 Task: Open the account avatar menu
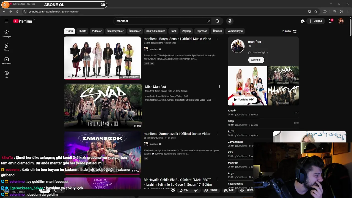click(x=341, y=21)
